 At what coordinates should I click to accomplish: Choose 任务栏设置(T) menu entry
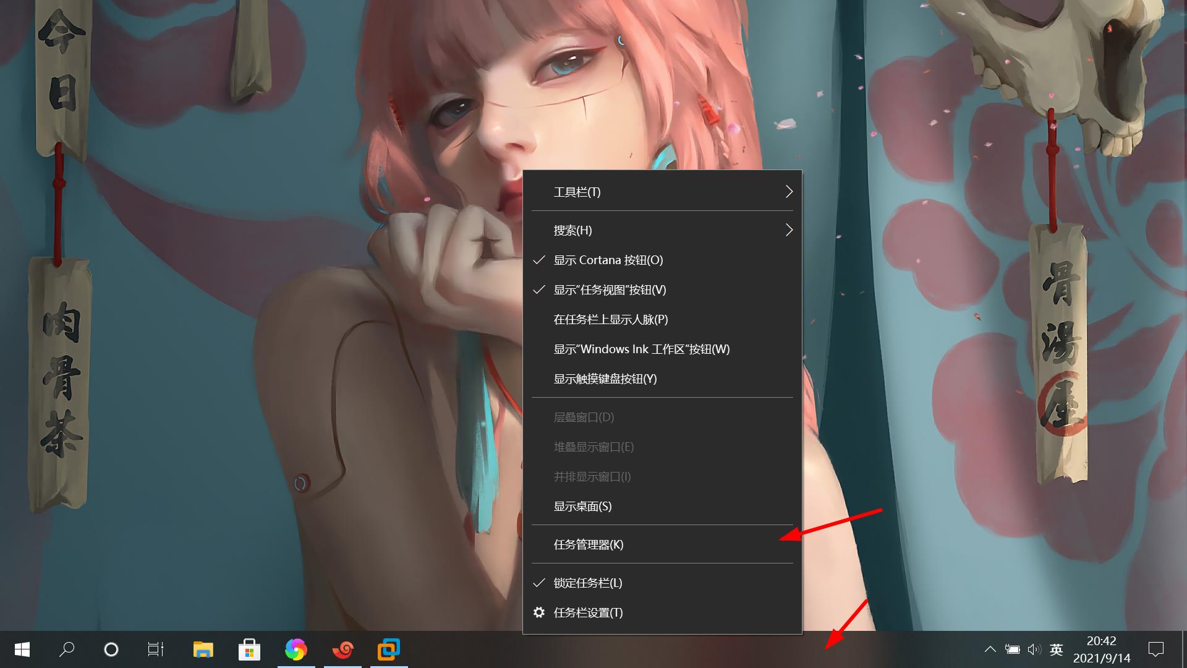pos(587,612)
